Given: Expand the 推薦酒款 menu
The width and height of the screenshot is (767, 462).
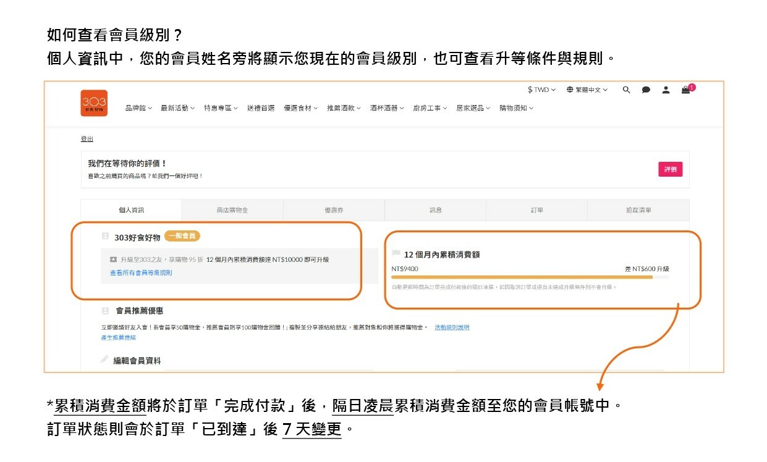Looking at the screenshot, I should click(x=344, y=108).
